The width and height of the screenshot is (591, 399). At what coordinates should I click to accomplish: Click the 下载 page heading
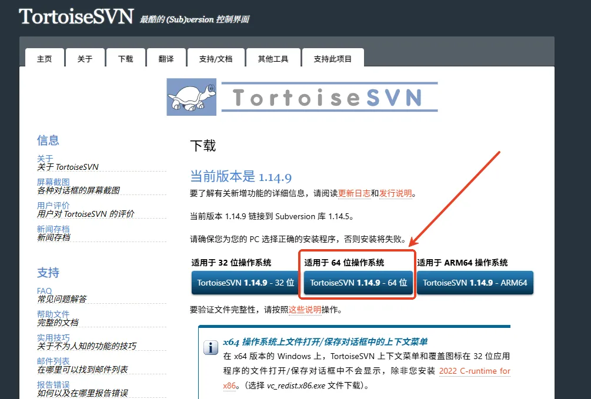203,146
